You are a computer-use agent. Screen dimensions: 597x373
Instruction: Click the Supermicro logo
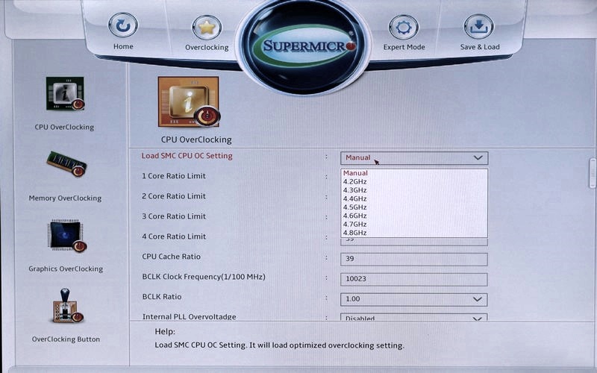(x=304, y=46)
